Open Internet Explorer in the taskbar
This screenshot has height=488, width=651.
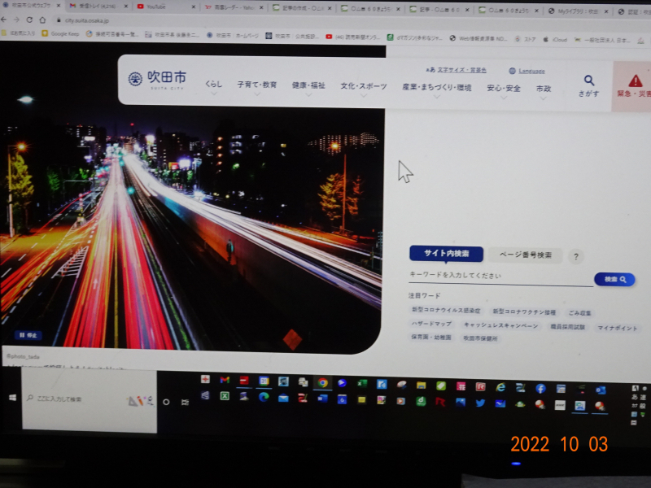point(500,387)
